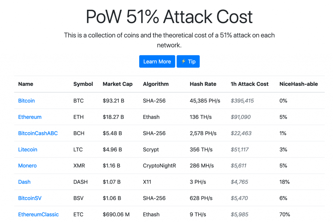Click the Hash Rate column header
Screen dimensions: 333x222
pyautogui.click(x=203, y=84)
